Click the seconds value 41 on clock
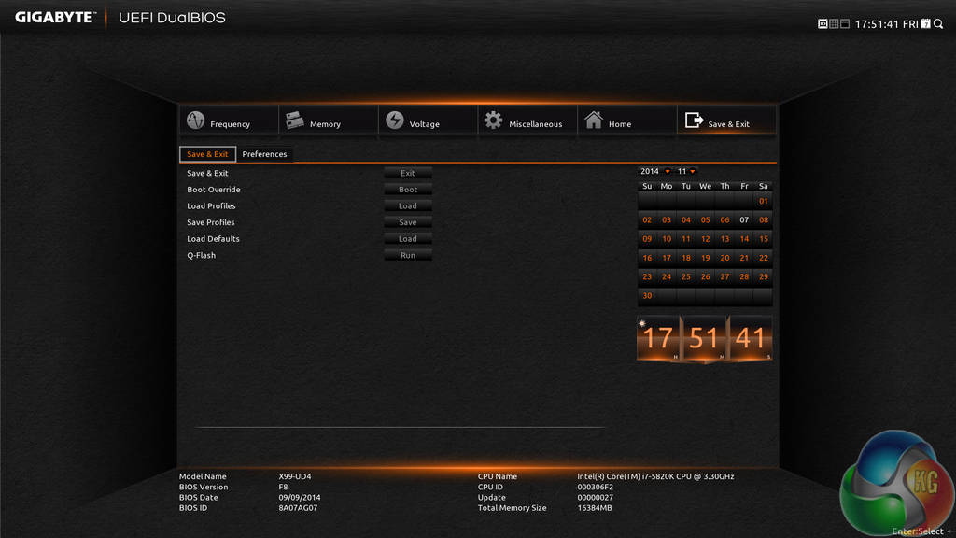 750,338
